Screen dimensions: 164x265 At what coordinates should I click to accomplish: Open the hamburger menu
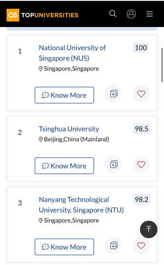(149, 14)
